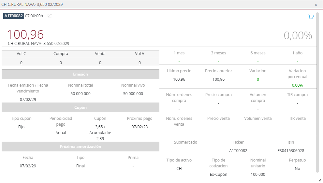Click the Nominal vivo label
Viewport: 323px width, 183px height.
coord(133,85)
